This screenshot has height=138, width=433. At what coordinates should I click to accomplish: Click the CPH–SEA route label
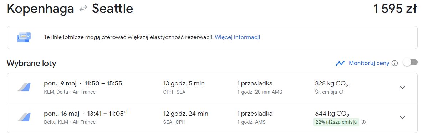coord(174,92)
